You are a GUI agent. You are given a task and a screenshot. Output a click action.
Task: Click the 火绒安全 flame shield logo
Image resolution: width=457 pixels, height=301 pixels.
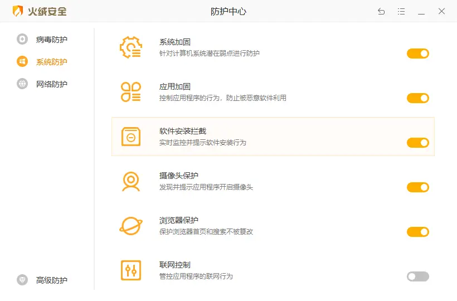click(18, 11)
